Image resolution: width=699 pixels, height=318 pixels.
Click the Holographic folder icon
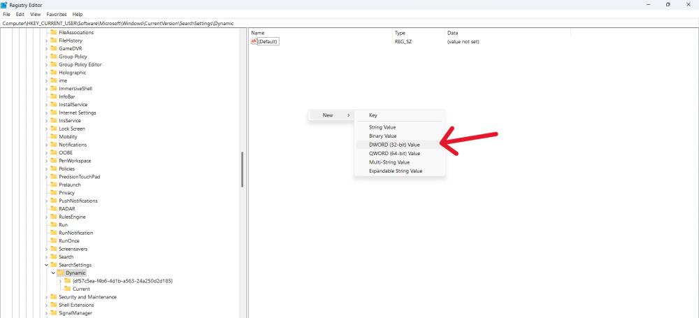pyautogui.click(x=54, y=73)
